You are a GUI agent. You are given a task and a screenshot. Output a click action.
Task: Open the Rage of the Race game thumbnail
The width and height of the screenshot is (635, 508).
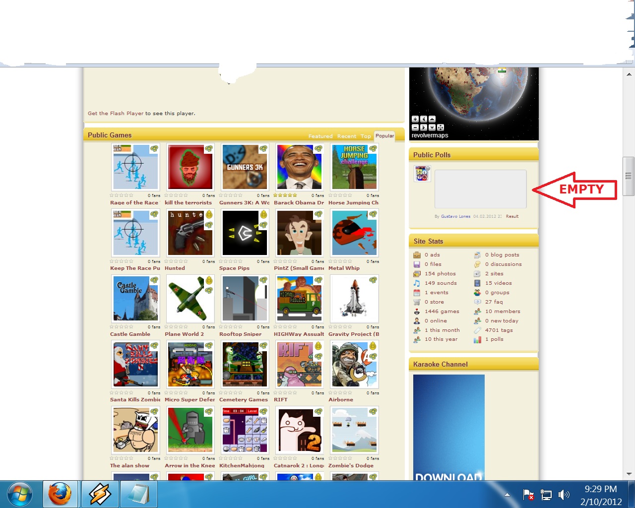coord(135,167)
